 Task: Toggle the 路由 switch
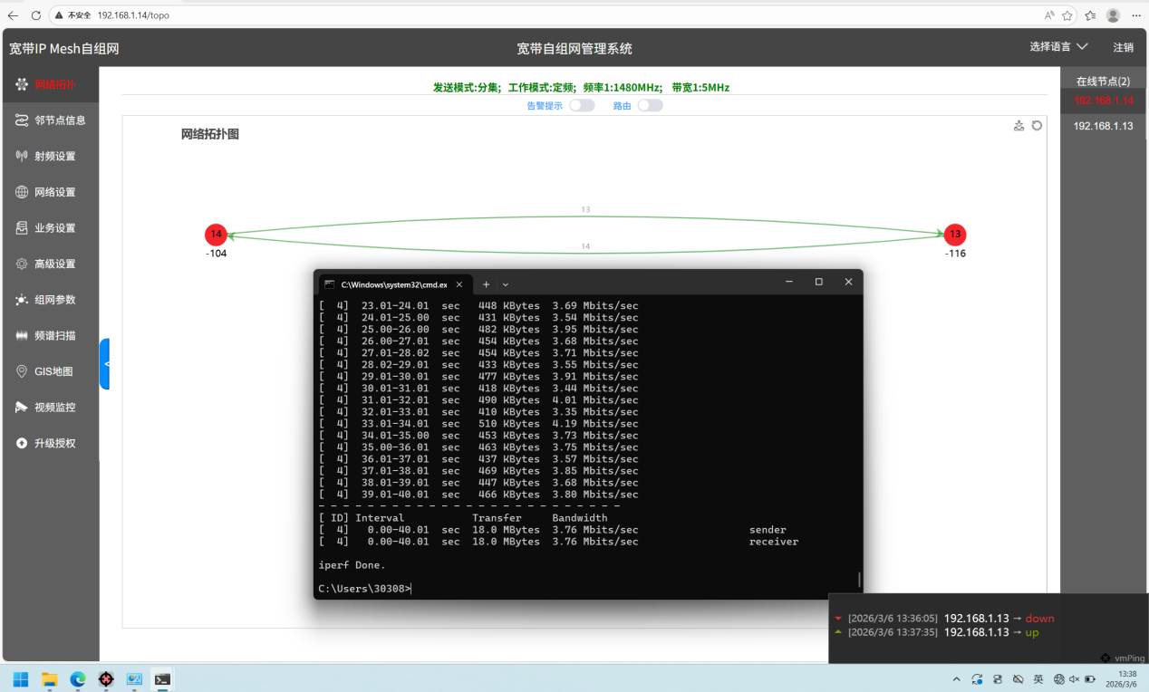(650, 105)
